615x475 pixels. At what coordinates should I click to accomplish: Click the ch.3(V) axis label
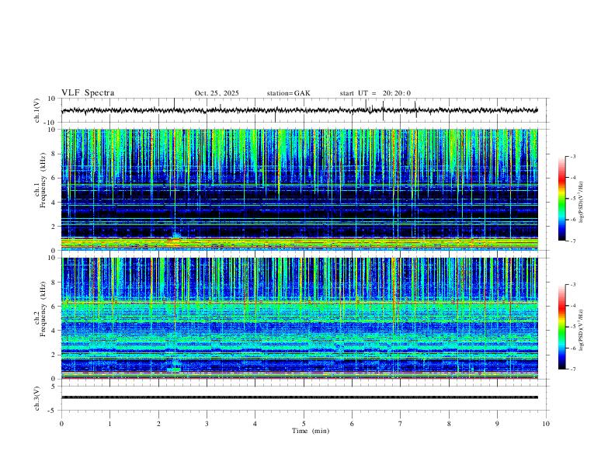pos(36,398)
